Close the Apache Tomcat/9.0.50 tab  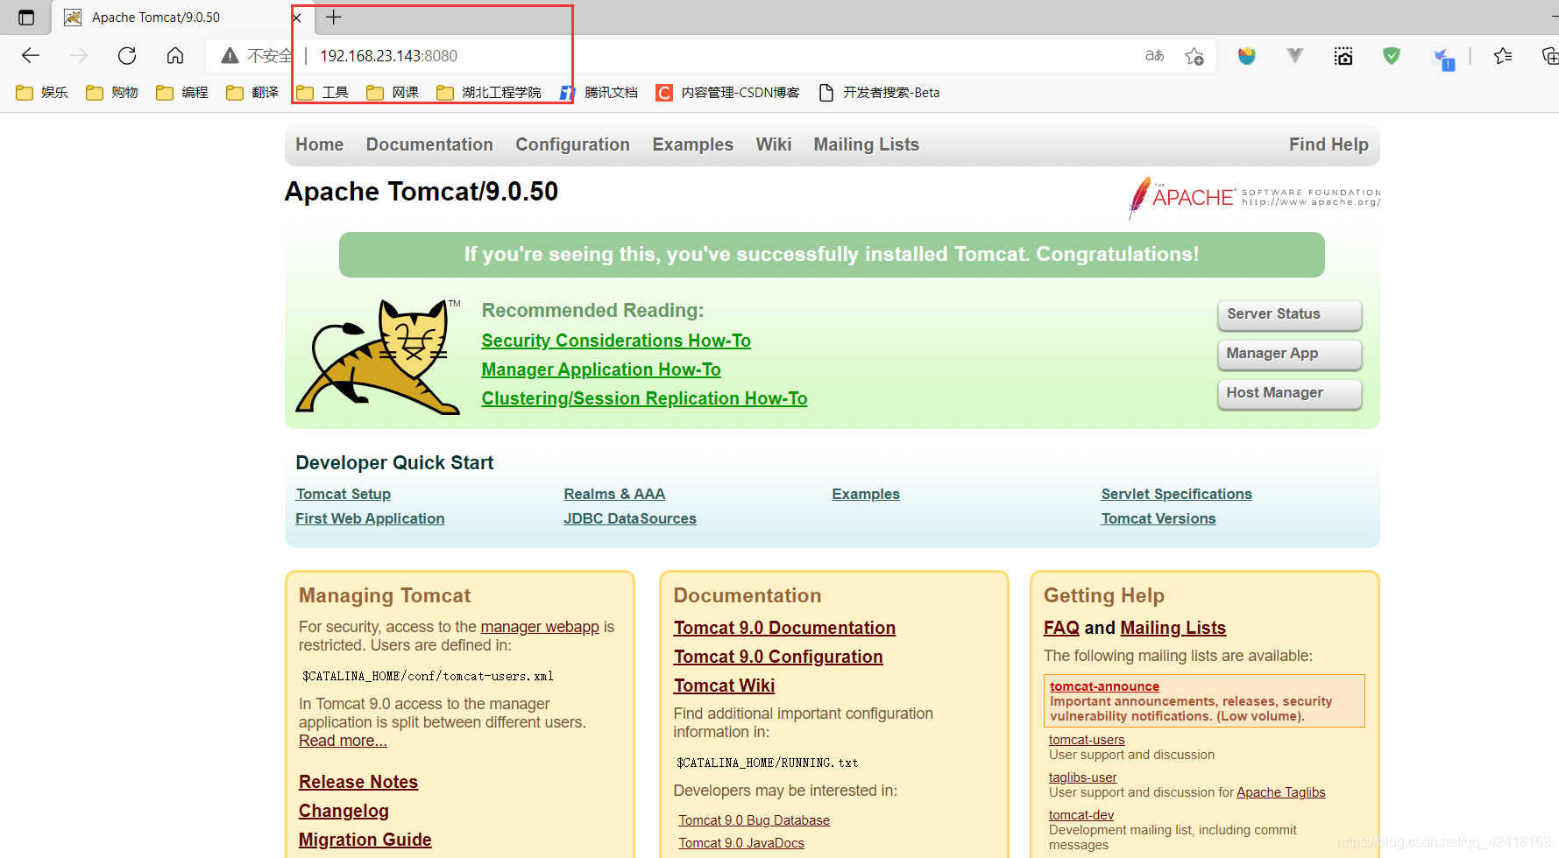tap(297, 18)
